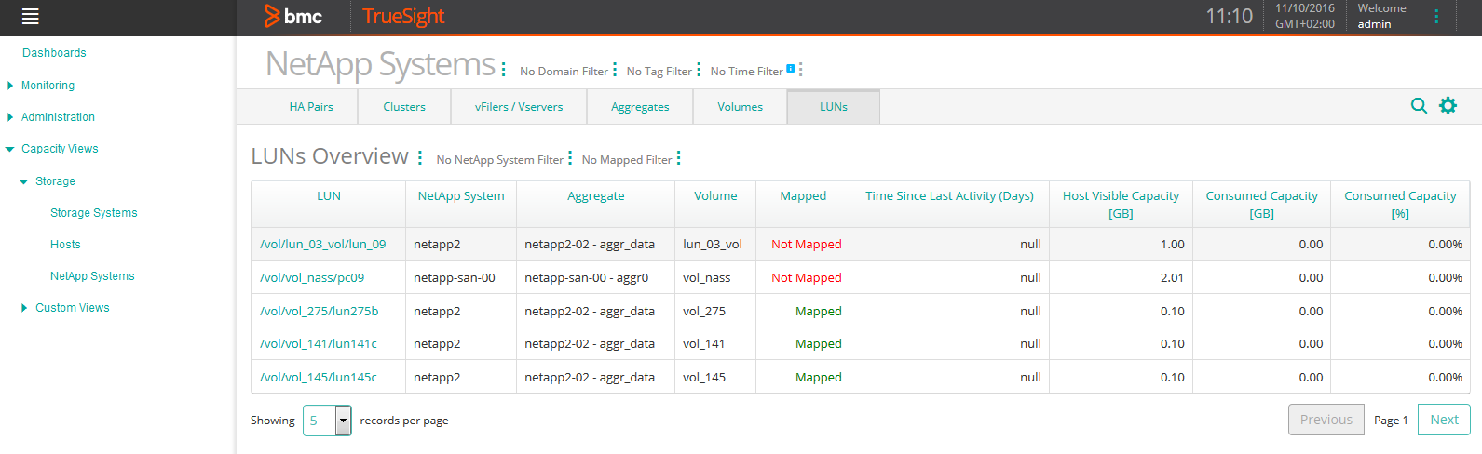Screen dimensions: 1482x454
Task: Switch to the Clusters tab
Action: tap(404, 107)
